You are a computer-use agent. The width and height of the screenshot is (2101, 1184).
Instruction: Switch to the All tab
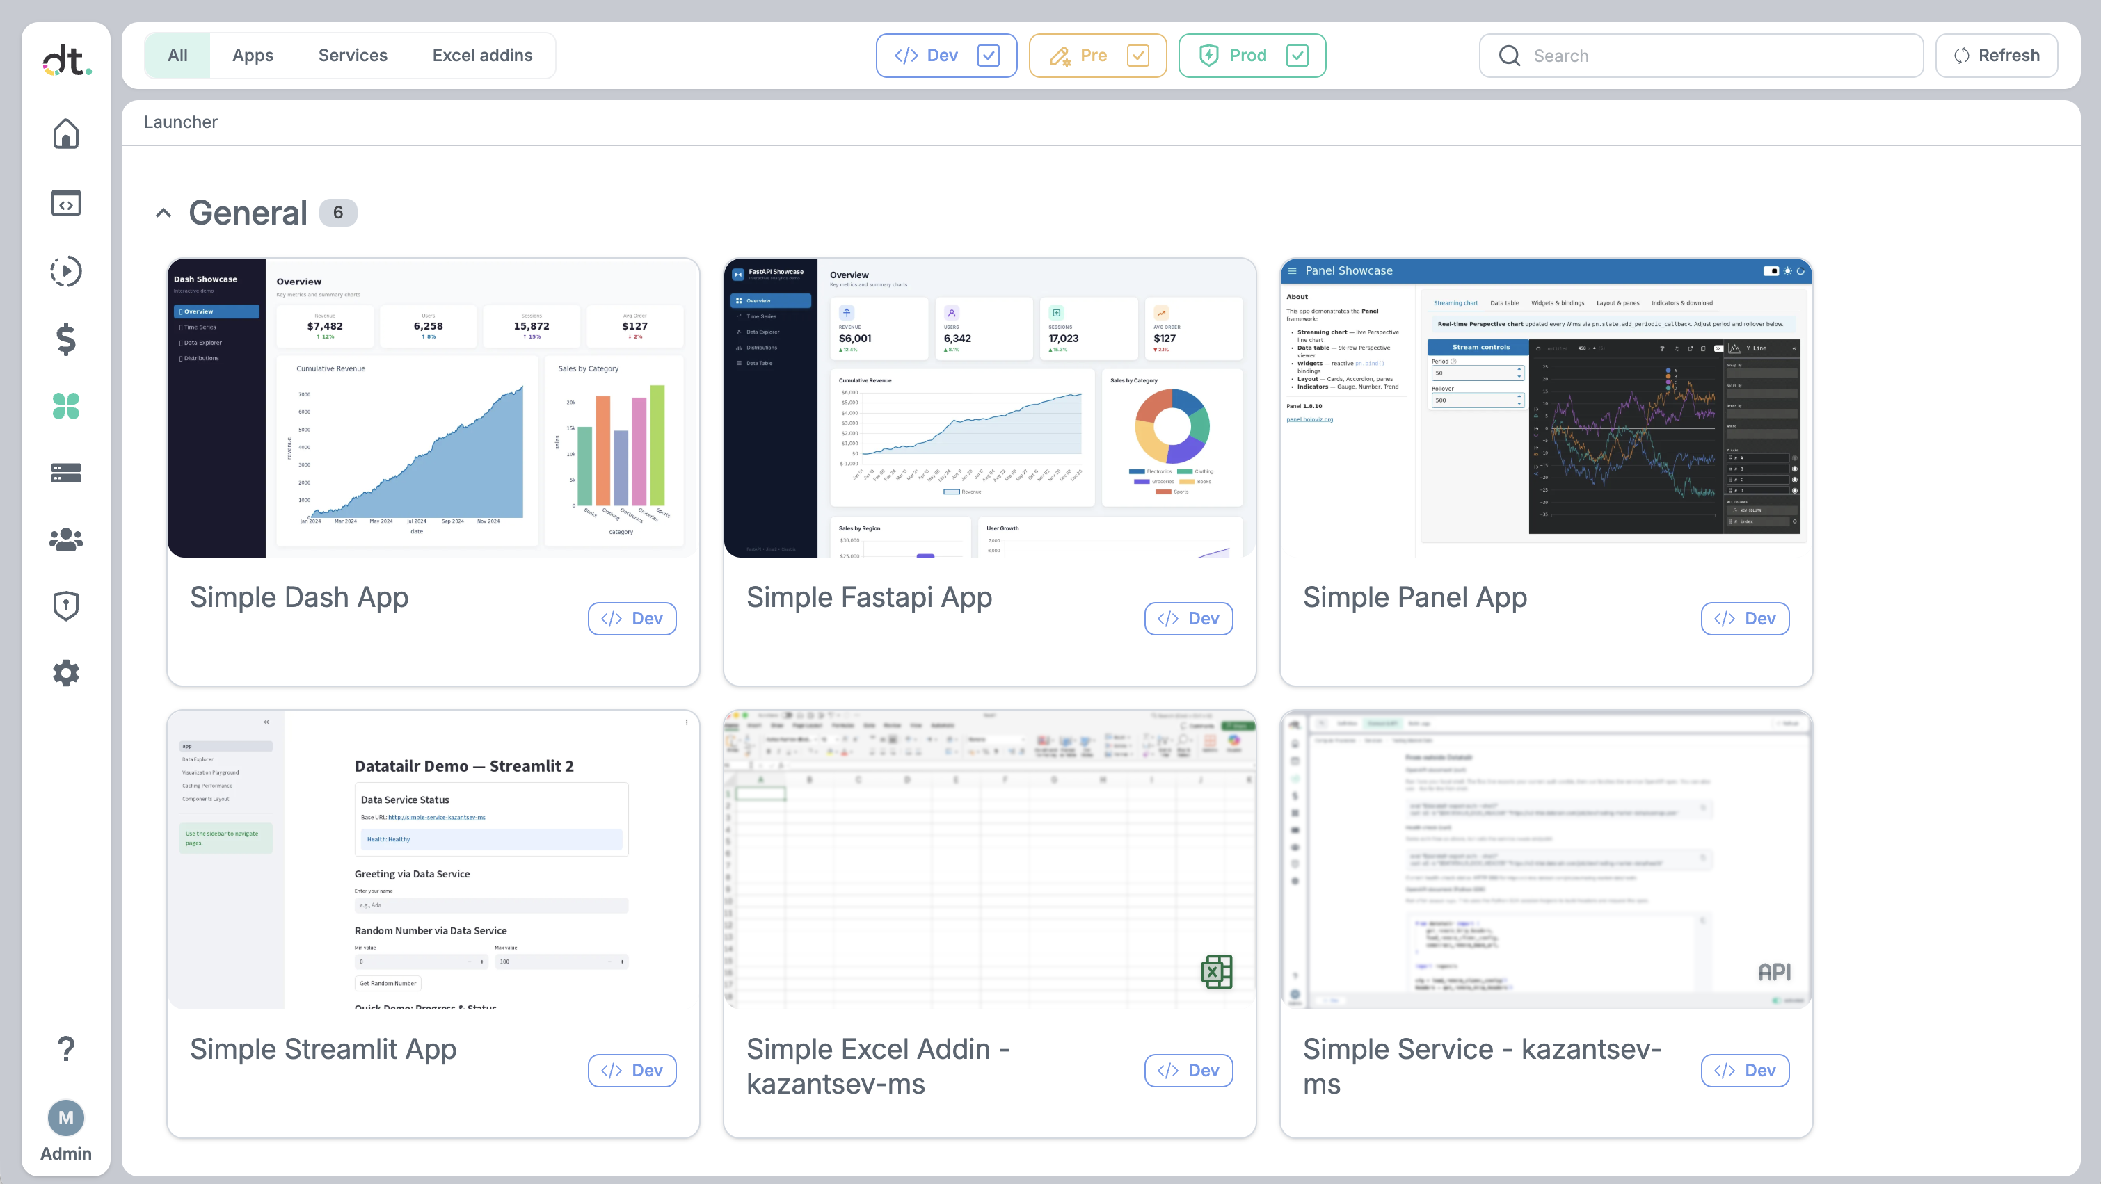point(178,56)
